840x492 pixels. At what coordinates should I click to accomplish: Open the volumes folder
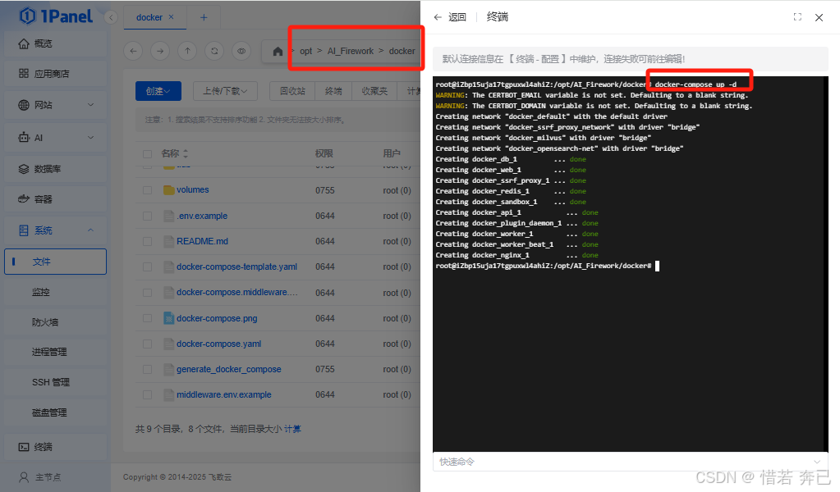(x=193, y=190)
